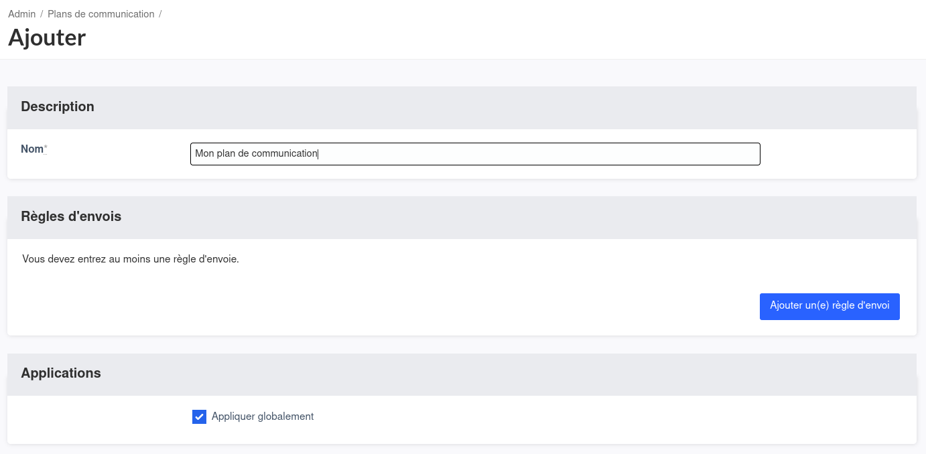Click the Nom field label
Viewport: 926px width, 454px height.
tap(32, 149)
